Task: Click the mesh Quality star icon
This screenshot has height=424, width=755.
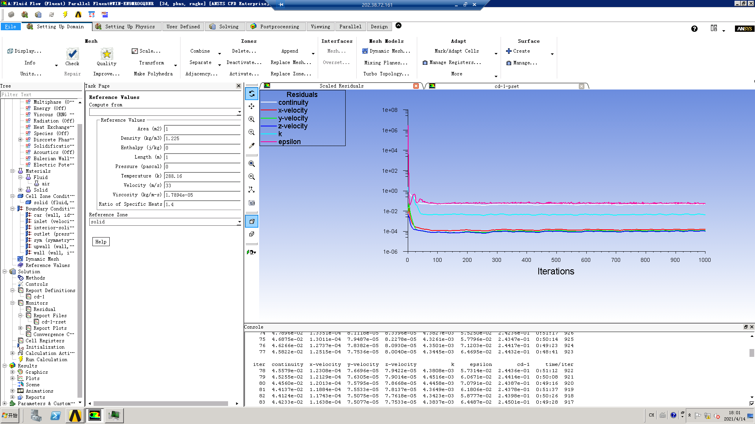Action: [107, 54]
